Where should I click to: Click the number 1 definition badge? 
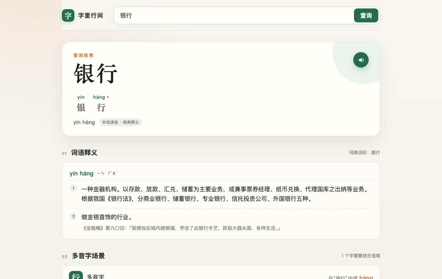[x=73, y=188]
